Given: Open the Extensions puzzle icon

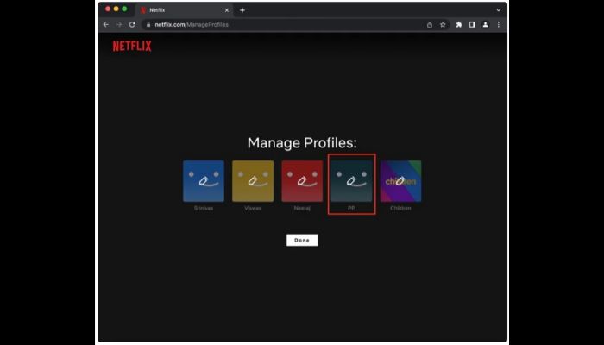Looking at the screenshot, I should click(x=459, y=25).
